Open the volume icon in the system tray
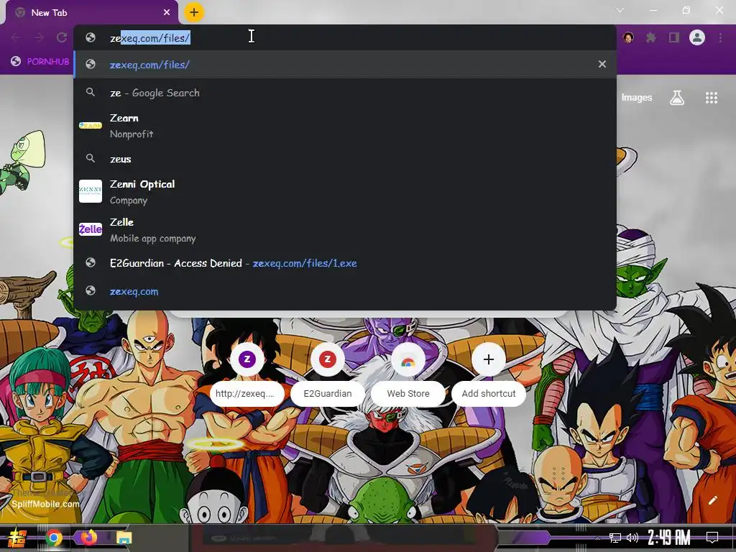 point(632,538)
